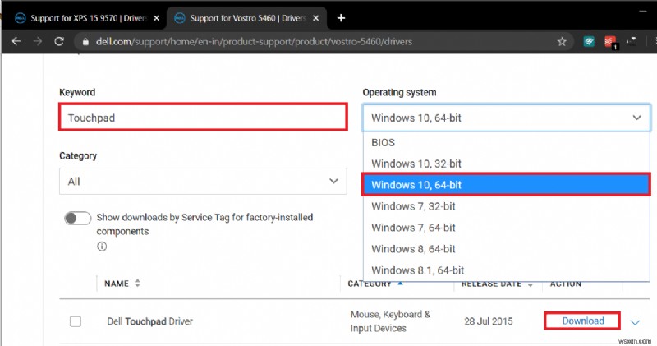Select Windows 8.1, 64-bit option
Viewport: 657px width, 346px height.
(506, 270)
